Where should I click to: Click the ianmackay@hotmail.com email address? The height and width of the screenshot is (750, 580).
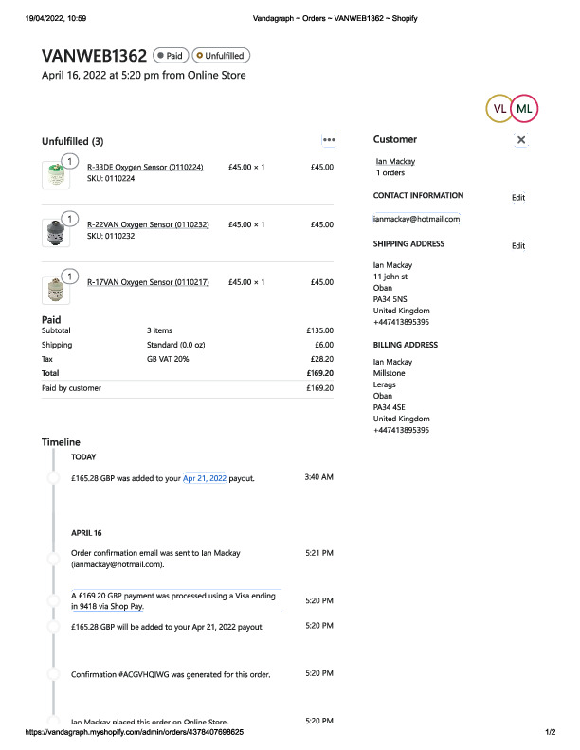pyautogui.click(x=417, y=219)
